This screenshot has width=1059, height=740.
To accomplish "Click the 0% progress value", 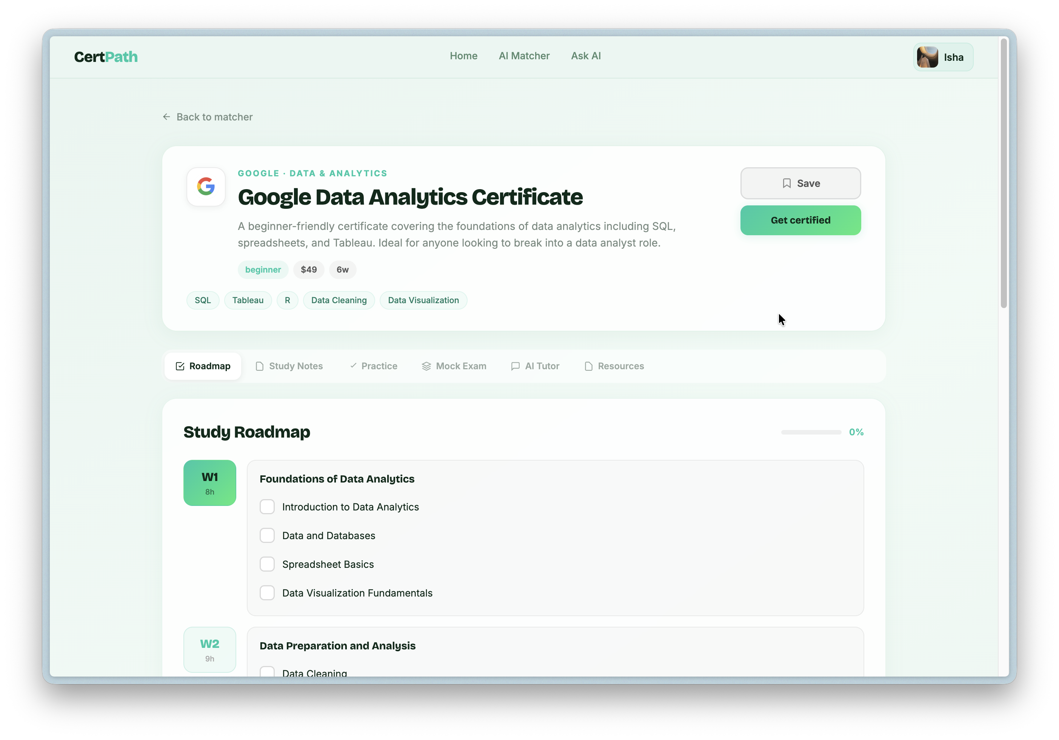I will pos(856,432).
